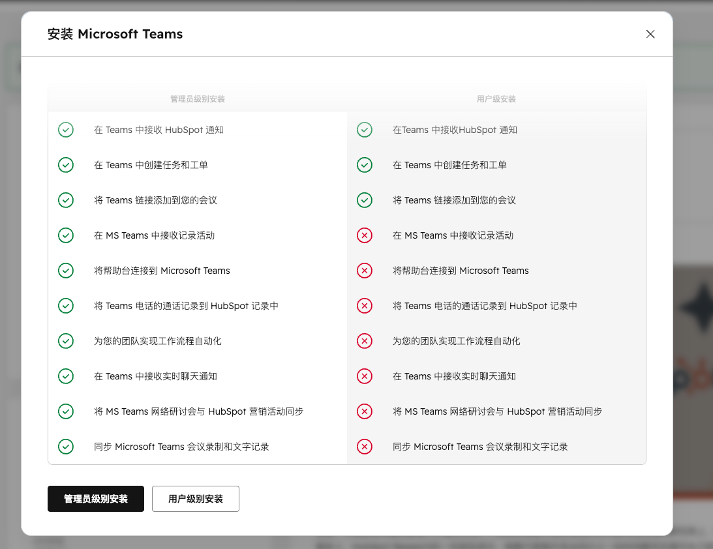This screenshot has width=713, height=549.
Task: Click green check for admin 在 Teams 中创建任务和工单
Action: (66, 165)
